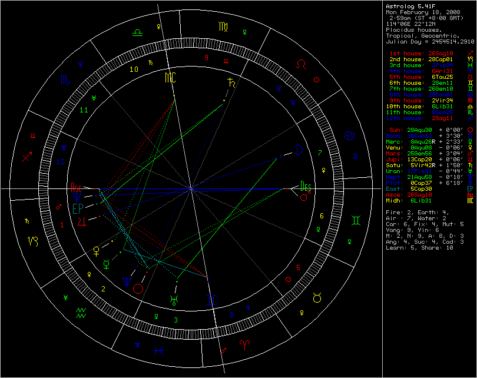
Task: Select the red Sagittarius sign on zodiac ring
Action: [x=27, y=157]
